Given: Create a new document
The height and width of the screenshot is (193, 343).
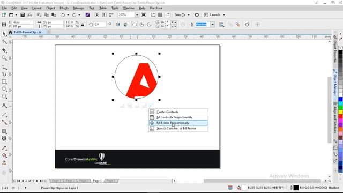Looking at the screenshot, I should click(x=4, y=15).
